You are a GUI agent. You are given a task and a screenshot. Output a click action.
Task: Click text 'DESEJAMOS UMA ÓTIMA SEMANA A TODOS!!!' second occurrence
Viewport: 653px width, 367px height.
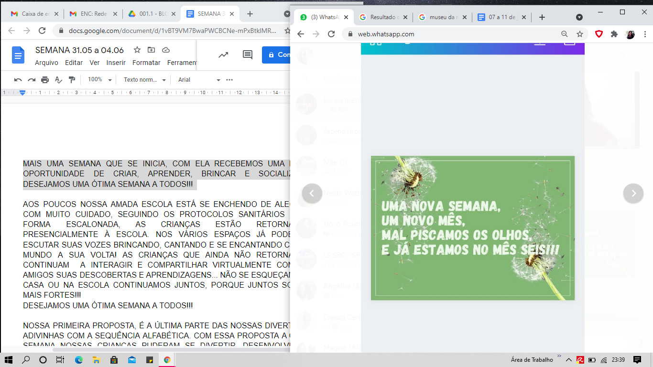tap(108, 305)
